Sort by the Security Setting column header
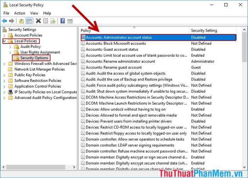Screen dimensions: 248x178 204,30
